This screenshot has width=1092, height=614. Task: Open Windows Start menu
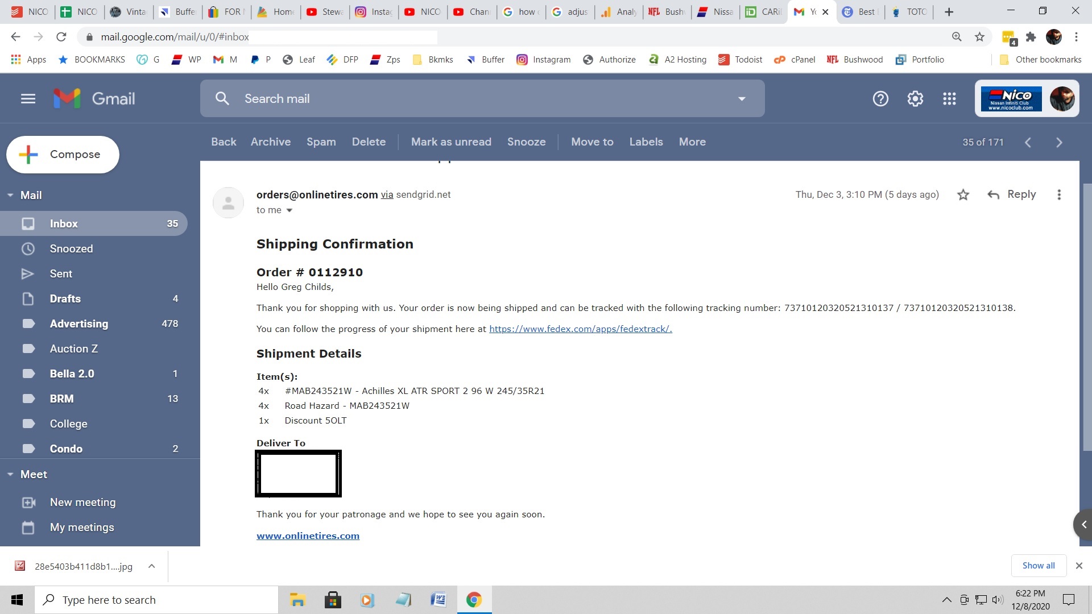(17, 600)
